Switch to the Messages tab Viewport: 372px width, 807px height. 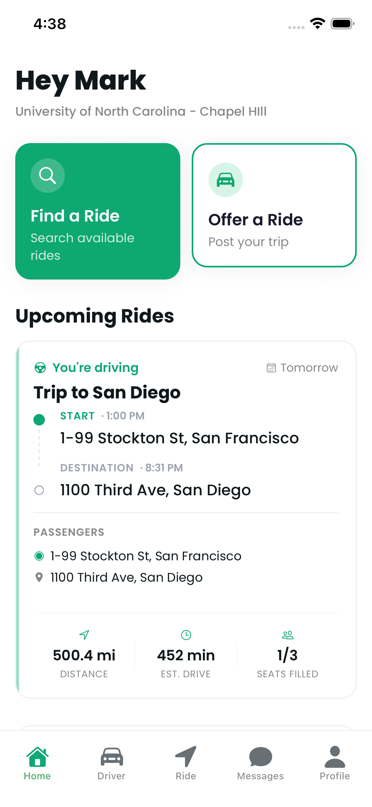point(260,763)
